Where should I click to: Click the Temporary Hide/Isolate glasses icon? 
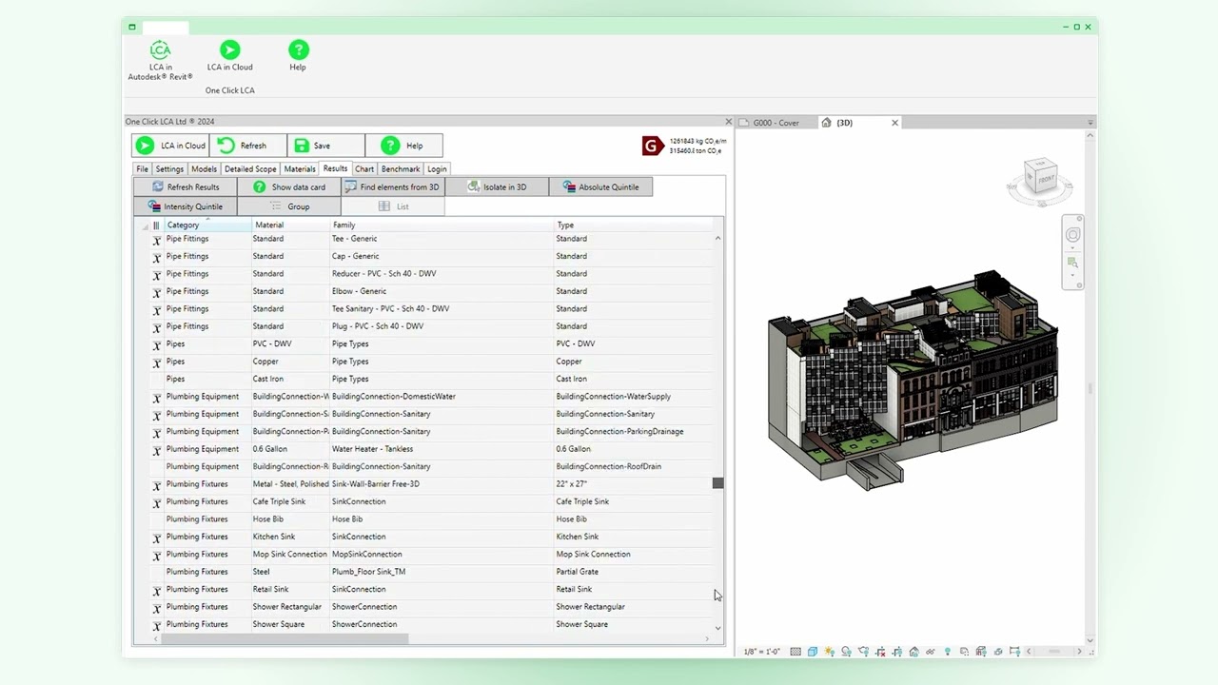[930, 652]
